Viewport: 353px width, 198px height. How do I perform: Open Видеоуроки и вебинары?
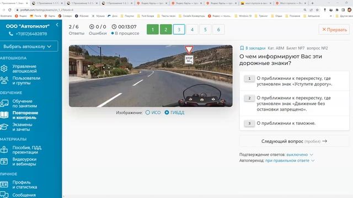tap(24, 162)
